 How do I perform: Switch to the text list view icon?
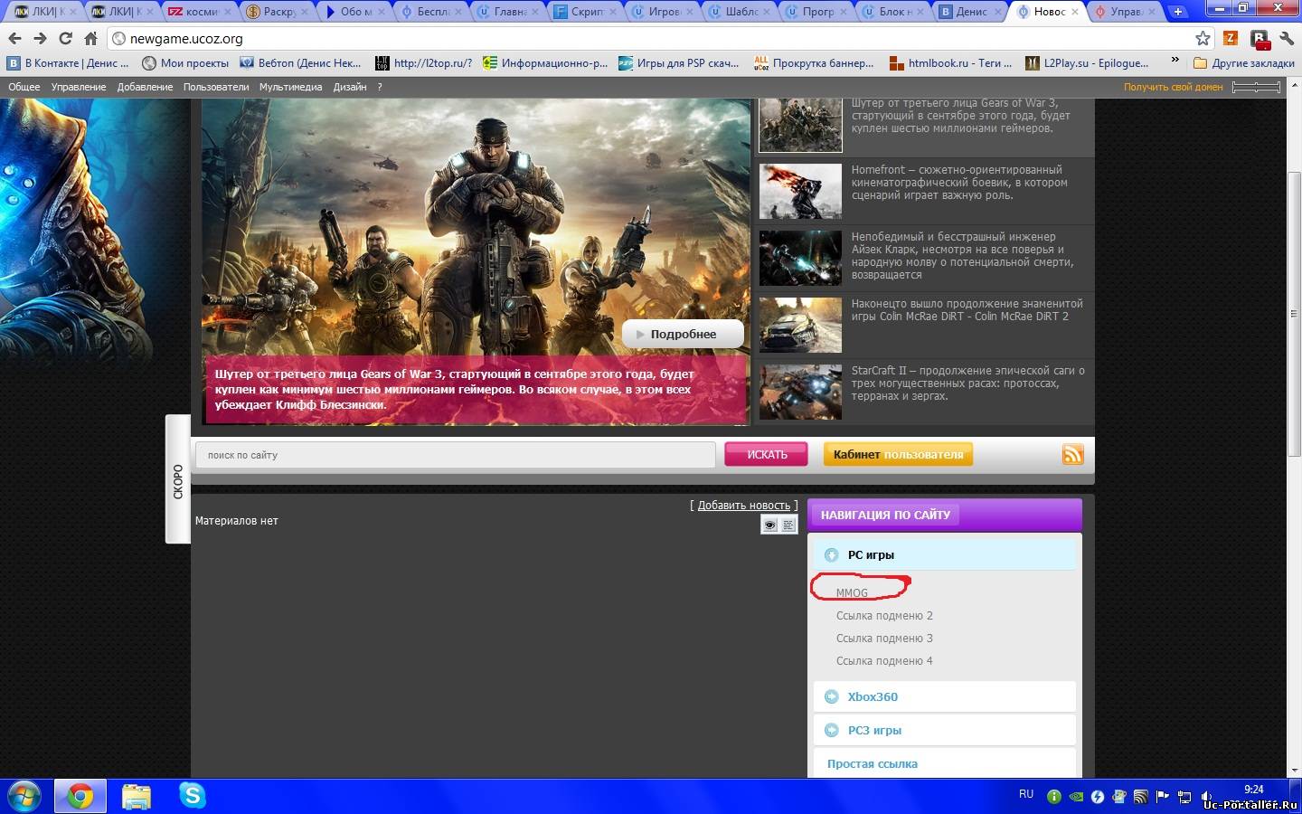pos(788,525)
